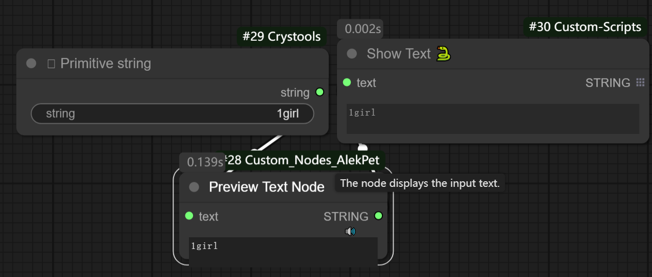
Task: Click the square icon before Primitive string title
Action: (51, 64)
